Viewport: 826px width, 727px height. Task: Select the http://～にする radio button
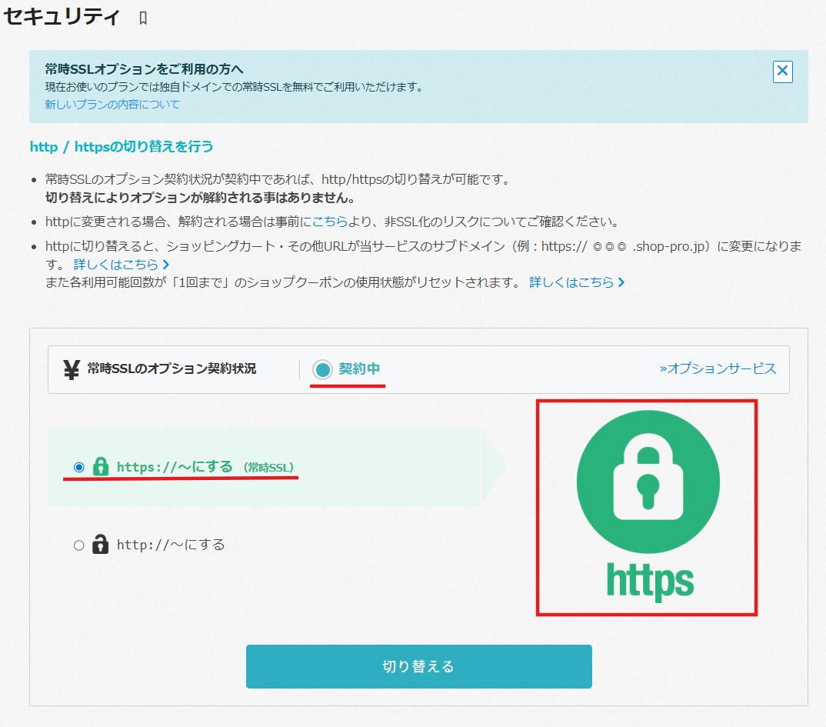(79, 545)
